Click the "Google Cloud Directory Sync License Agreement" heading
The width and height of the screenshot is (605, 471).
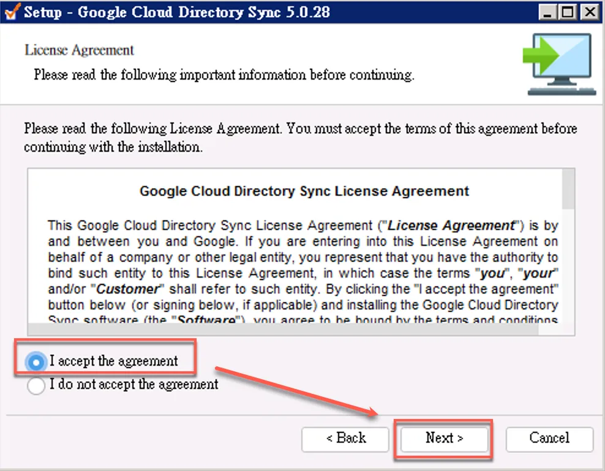[304, 191]
